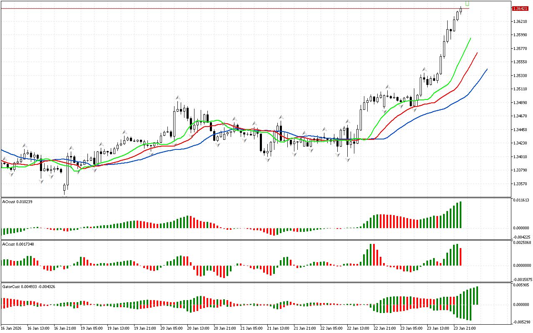Click the last green bar in the AOcust histogram
The width and height of the screenshot is (533, 333).
point(461,215)
